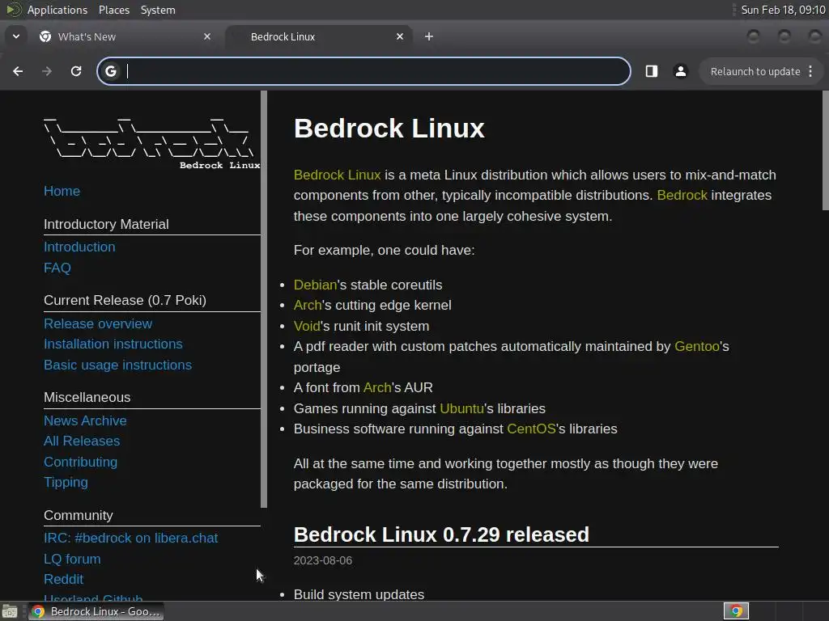
Task: Click the CentOS link
Action: (x=531, y=429)
